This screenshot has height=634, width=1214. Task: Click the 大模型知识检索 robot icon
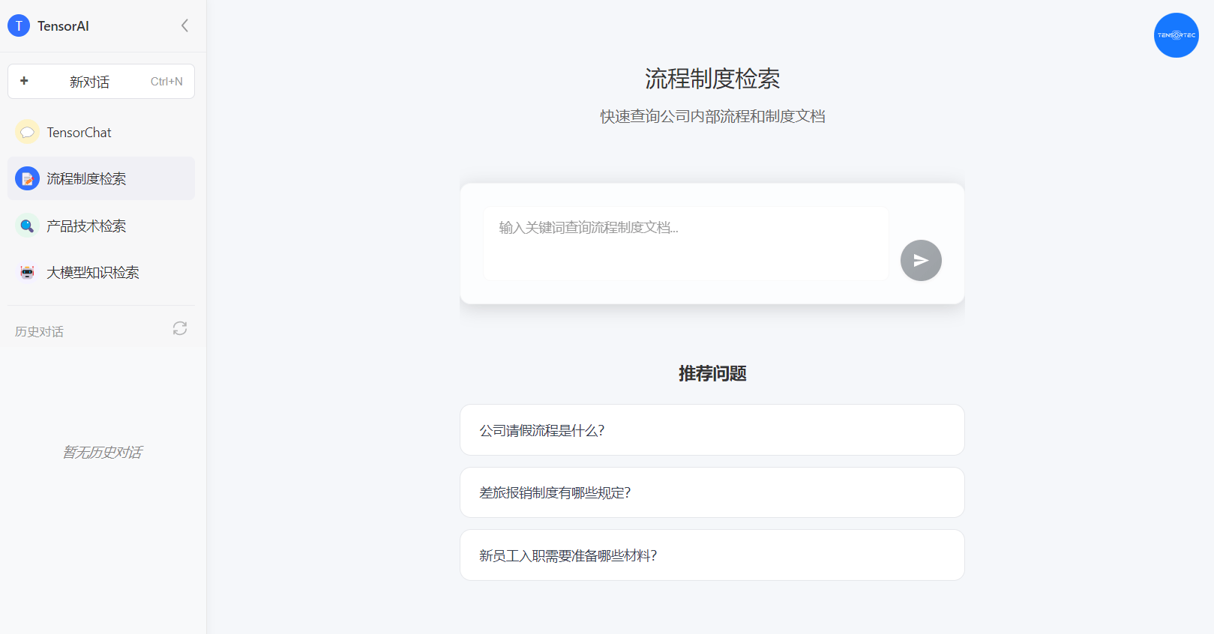(x=27, y=272)
